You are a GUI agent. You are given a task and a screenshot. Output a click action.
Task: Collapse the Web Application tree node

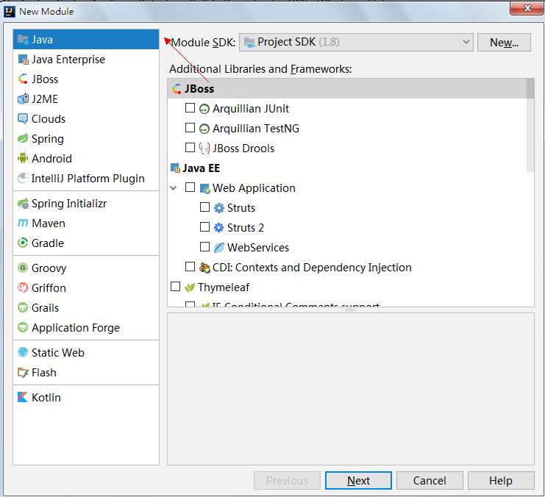pyautogui.click(x=174, y=188)
